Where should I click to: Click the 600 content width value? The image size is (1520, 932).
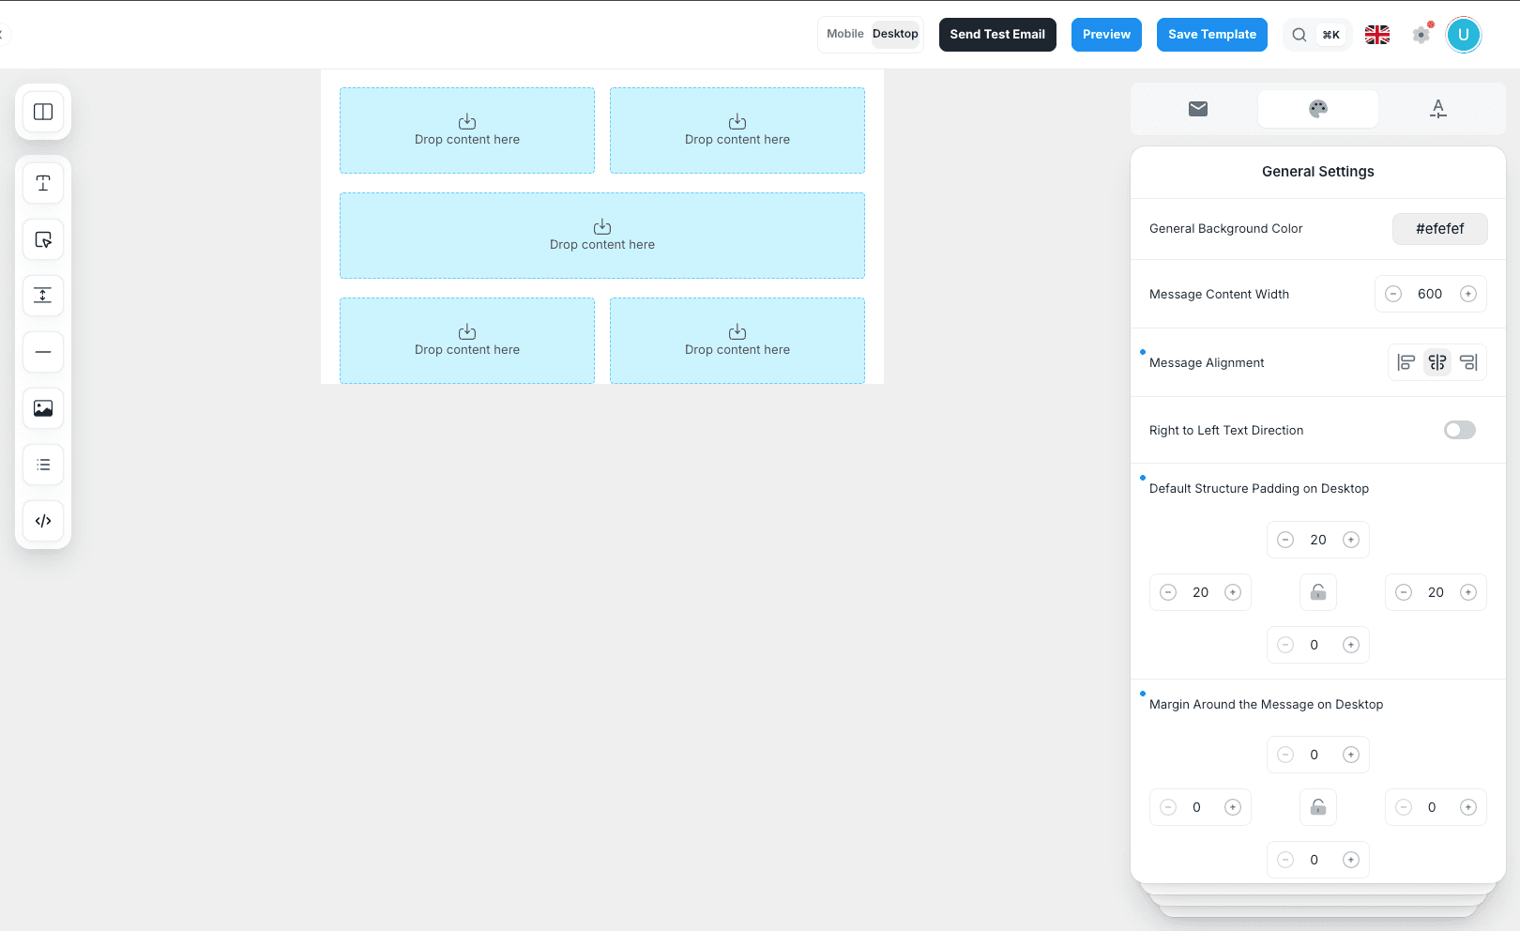coord(1430,294)
